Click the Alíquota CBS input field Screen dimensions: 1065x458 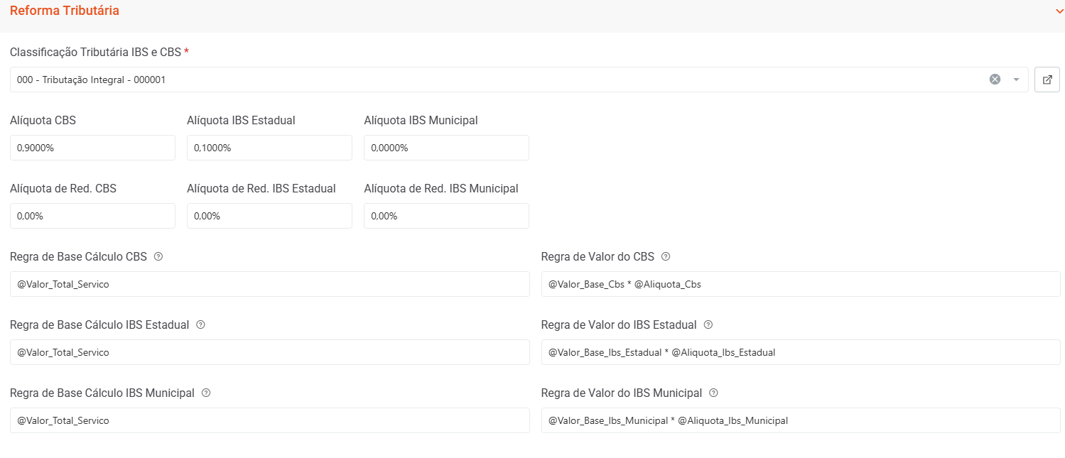coord(92,148)
